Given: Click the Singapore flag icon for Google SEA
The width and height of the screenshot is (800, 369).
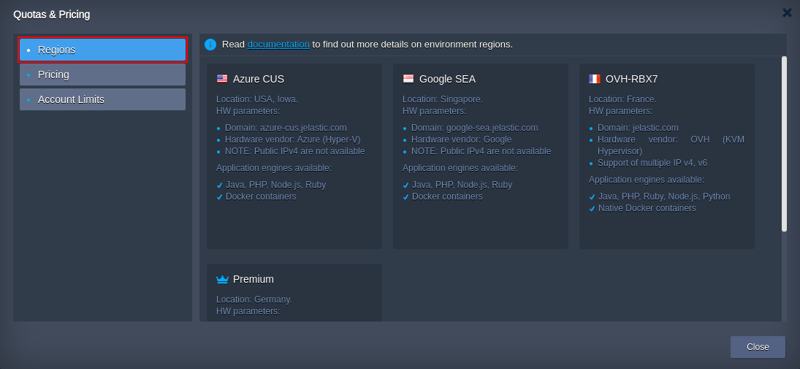Looking at the screenshot, I should coord(408,79).
